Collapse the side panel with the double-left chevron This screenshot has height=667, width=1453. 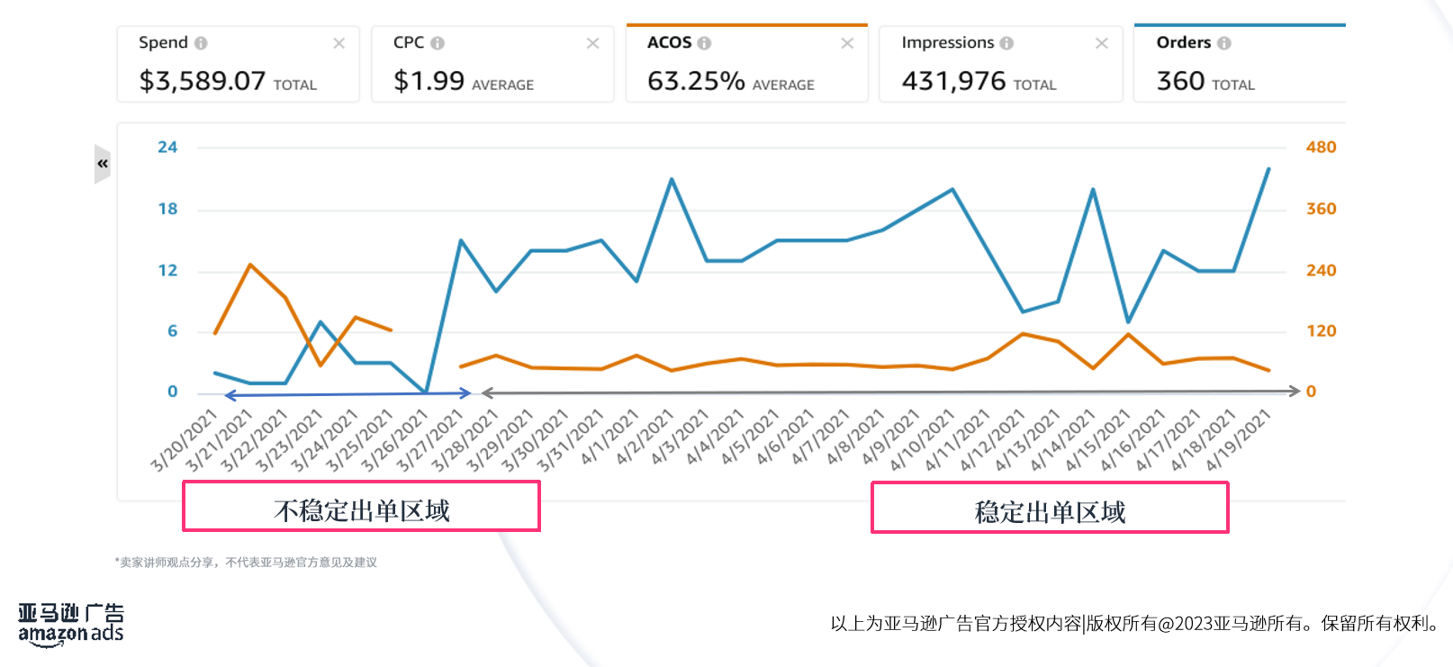(x=103, y=162)
